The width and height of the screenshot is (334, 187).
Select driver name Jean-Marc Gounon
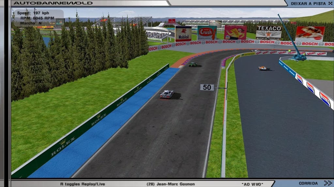coord(171,184)
